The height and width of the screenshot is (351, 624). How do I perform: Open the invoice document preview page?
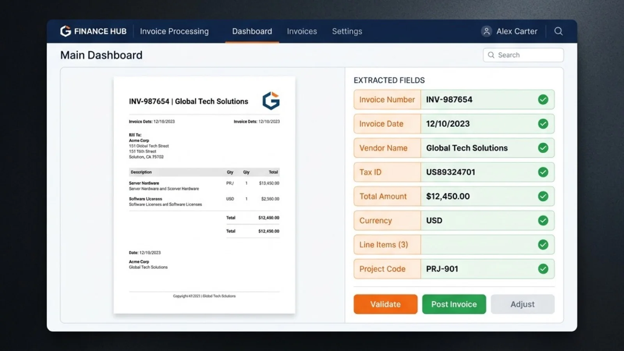pyautogui.click(x=204, y=195)
